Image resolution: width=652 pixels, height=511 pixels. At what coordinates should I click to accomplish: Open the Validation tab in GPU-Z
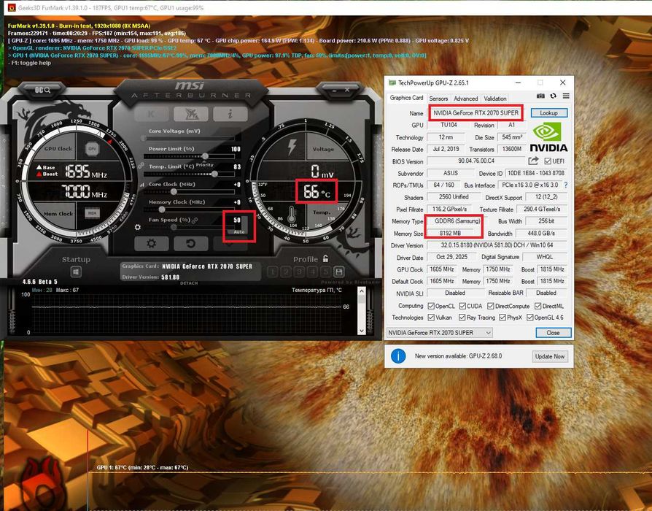pos(494,99)
